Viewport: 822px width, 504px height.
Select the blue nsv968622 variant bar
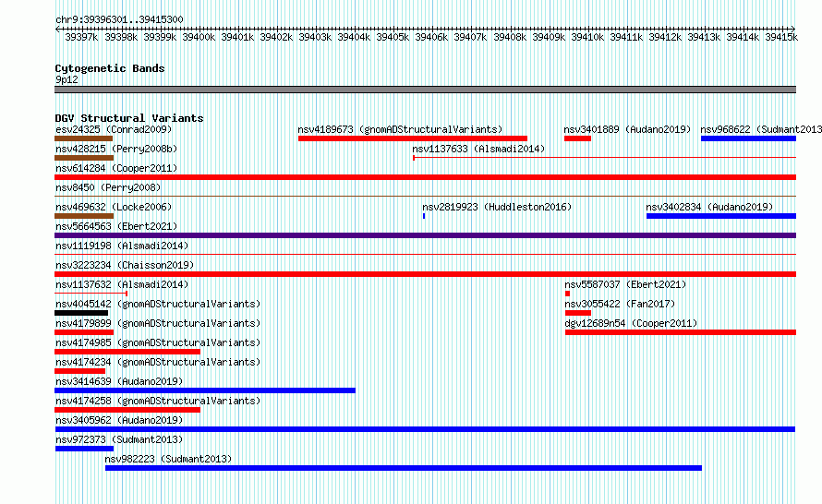coord(748,138)
